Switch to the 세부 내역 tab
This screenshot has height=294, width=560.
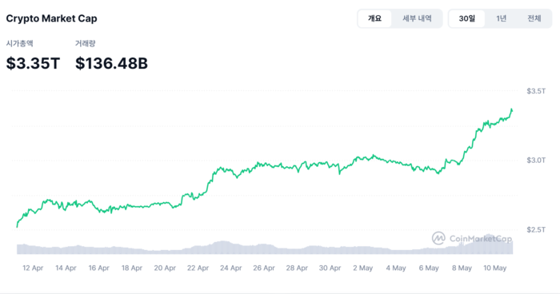pyautogui.click(x=417, y=18)
